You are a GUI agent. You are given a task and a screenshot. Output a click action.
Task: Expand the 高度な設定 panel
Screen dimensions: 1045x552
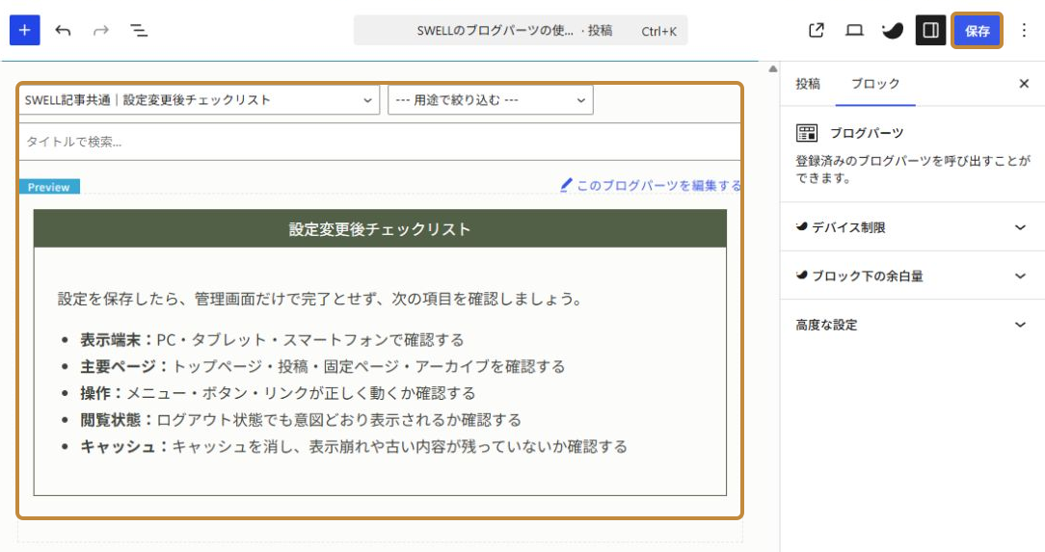click(x=912, y=325)
